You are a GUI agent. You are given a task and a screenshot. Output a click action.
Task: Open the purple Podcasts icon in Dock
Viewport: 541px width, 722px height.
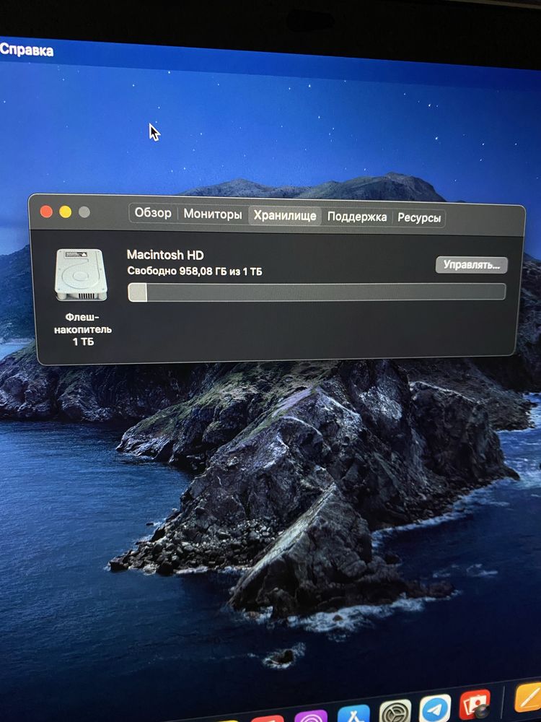(310, 716)
